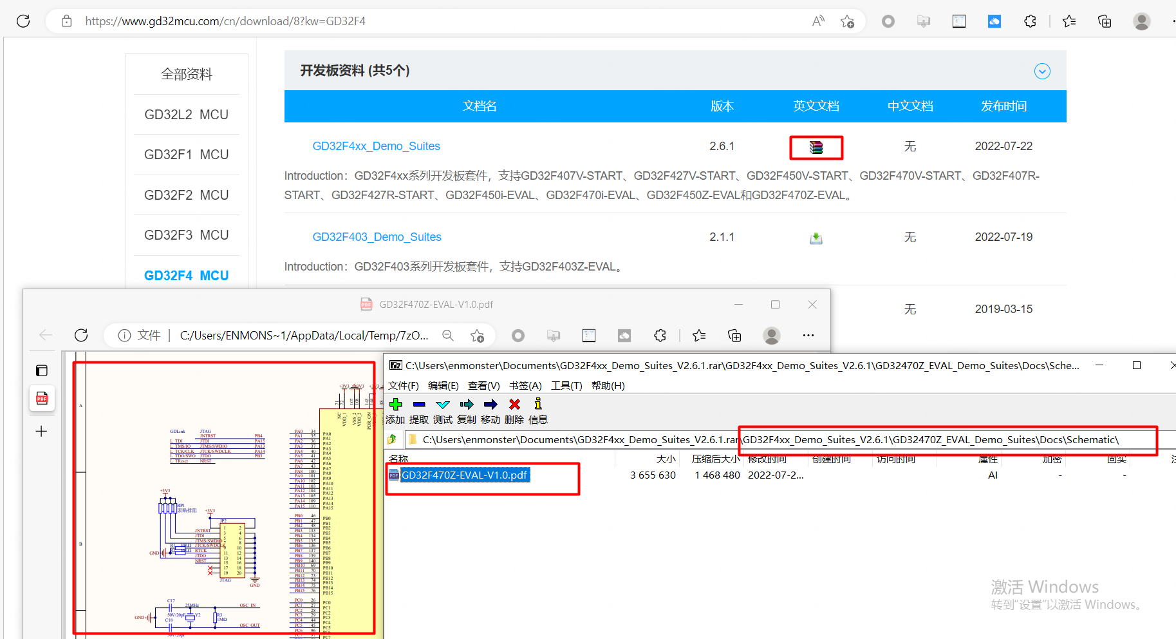Click the grey circle extension icon

888,21
